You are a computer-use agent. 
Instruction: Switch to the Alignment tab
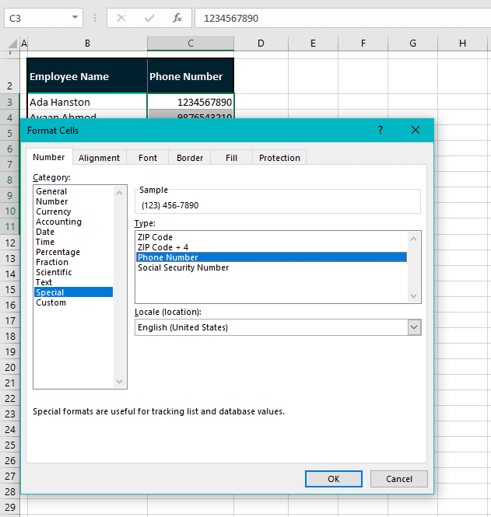click(99, 158)
